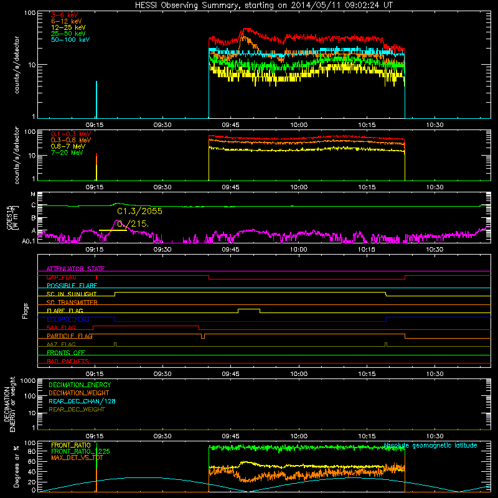Click the Absolute geomagnetic latitude label
Viewport: 498px width, 498px height.
tap(430, 446)
